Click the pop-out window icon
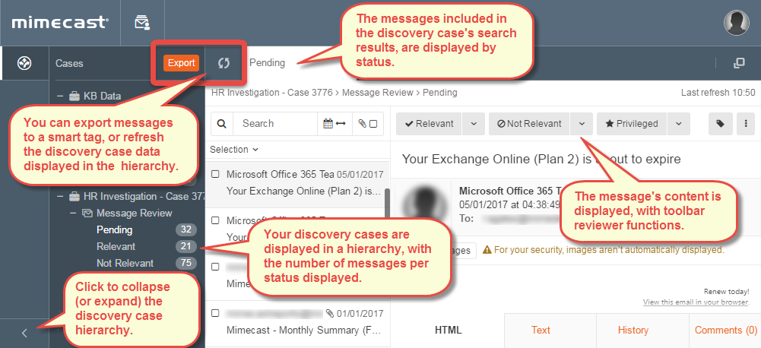This screenshot has width=761, height=348. pos(739,63)
